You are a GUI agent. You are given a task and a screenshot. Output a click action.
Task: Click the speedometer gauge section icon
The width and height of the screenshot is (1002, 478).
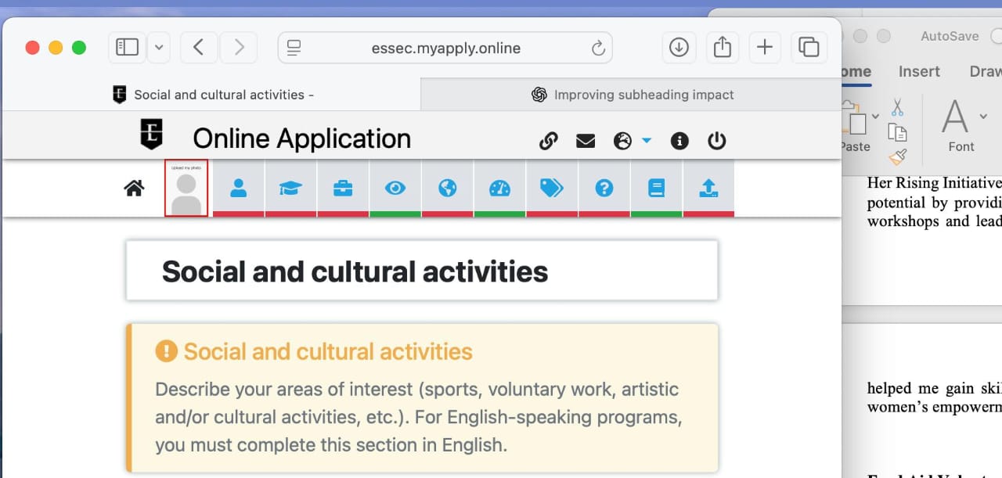pos(499,189)
